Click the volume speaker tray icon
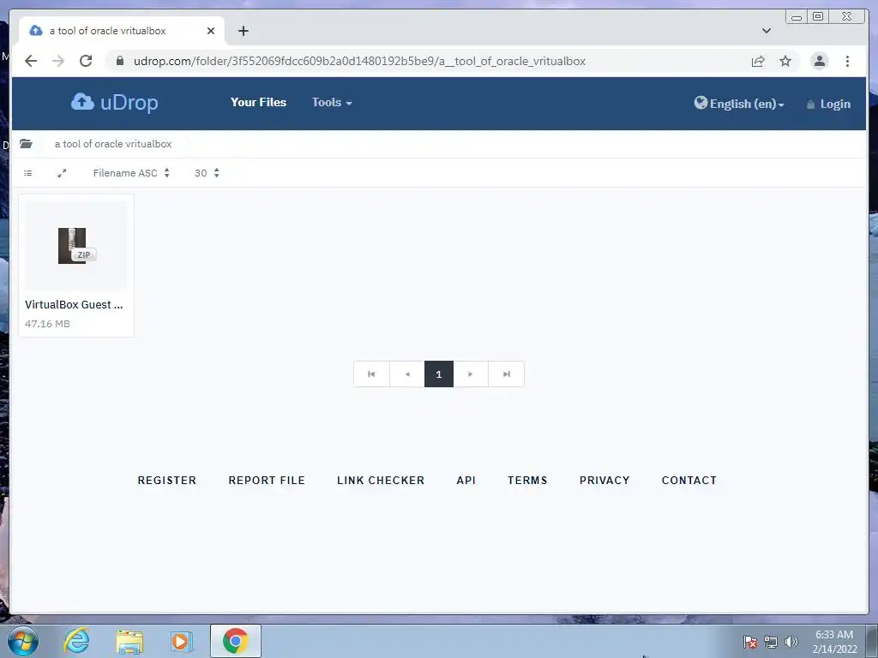 [791, 642]
